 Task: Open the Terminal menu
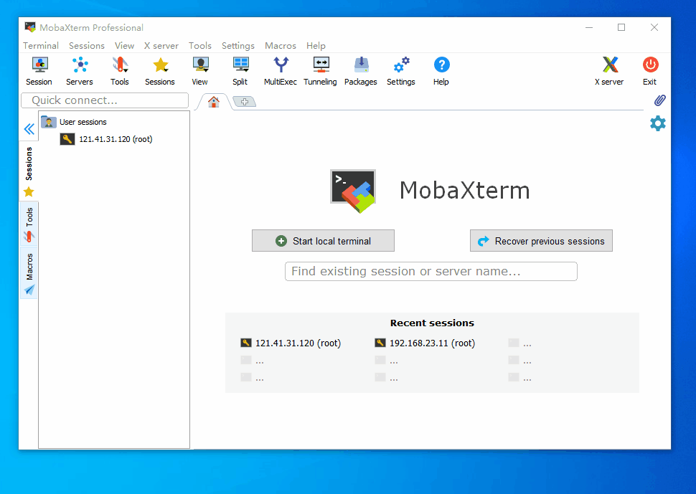(41, 46)
